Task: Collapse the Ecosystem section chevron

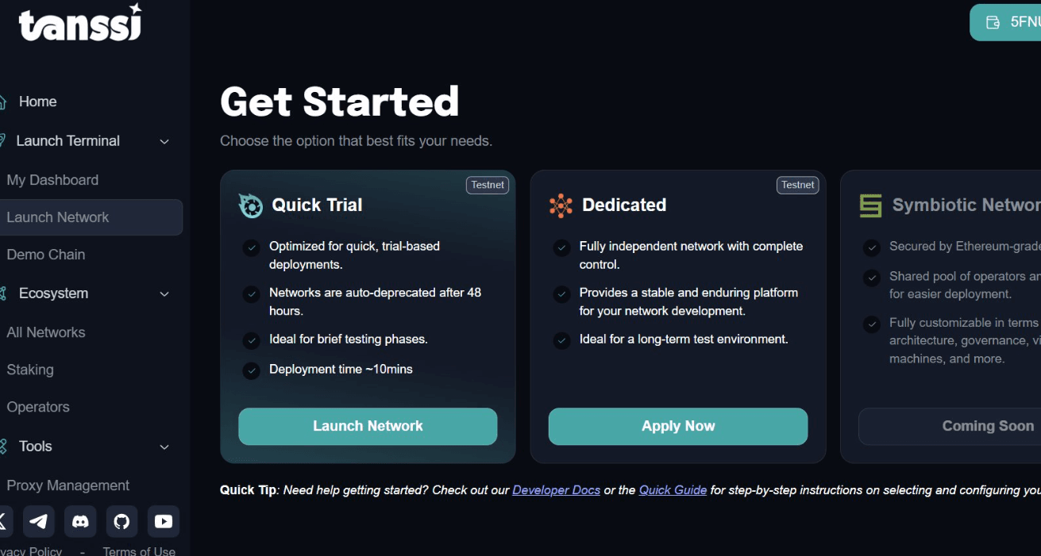Action: click(x=164, y=293)
